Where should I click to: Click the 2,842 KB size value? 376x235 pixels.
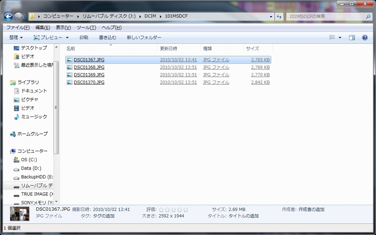[260, 82]
